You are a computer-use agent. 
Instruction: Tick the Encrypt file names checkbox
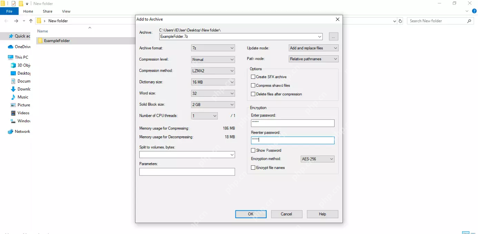coord(253,168)
